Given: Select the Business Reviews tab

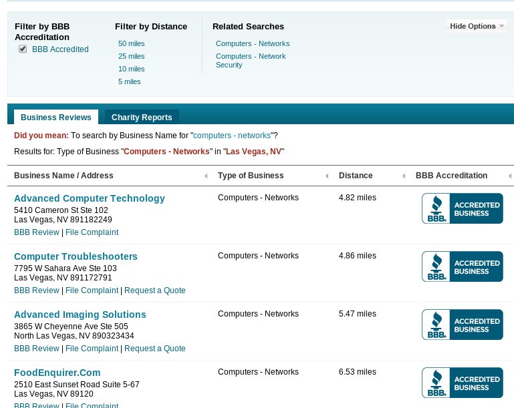Looking at the screenshot, I should (55, 118).
